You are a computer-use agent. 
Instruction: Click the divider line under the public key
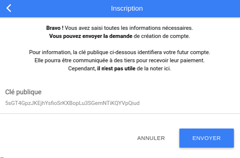pos(120,114)
